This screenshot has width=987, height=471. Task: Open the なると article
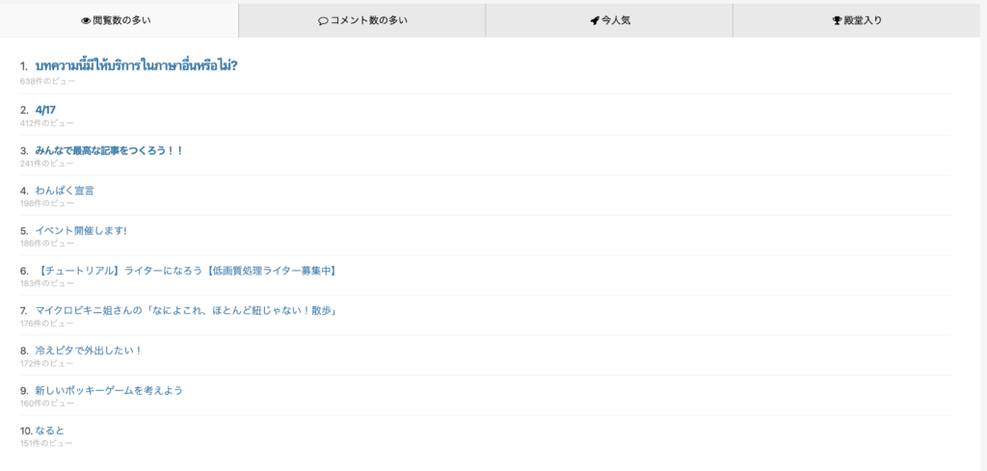(49, 430)
